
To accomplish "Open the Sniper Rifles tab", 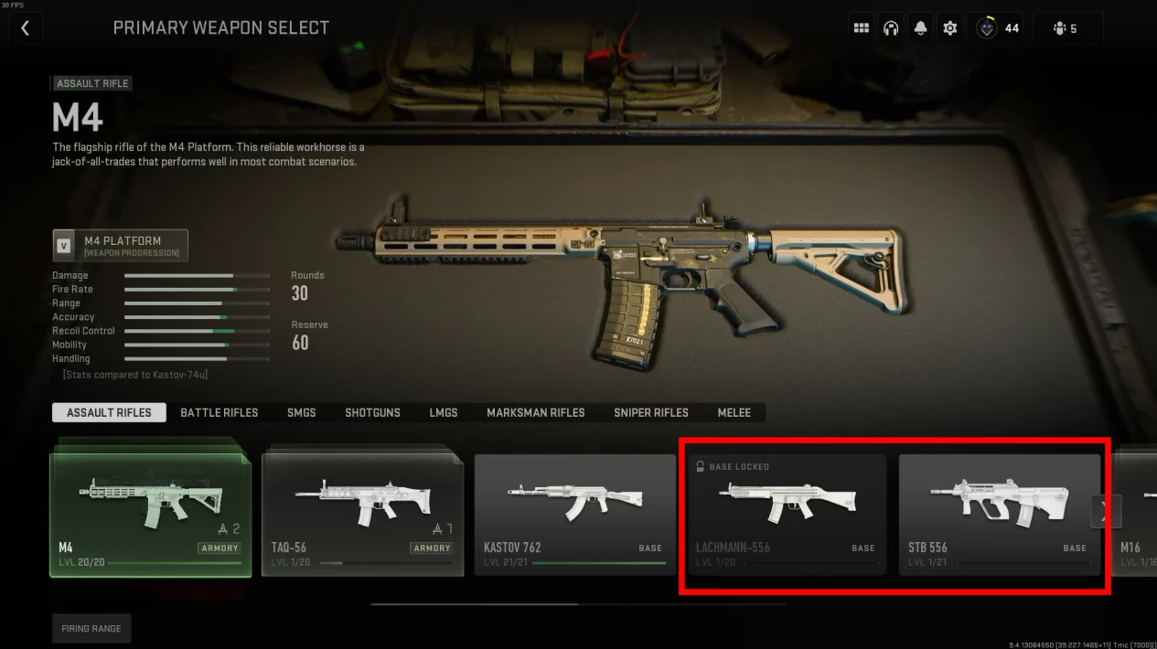I will (651, 412).
